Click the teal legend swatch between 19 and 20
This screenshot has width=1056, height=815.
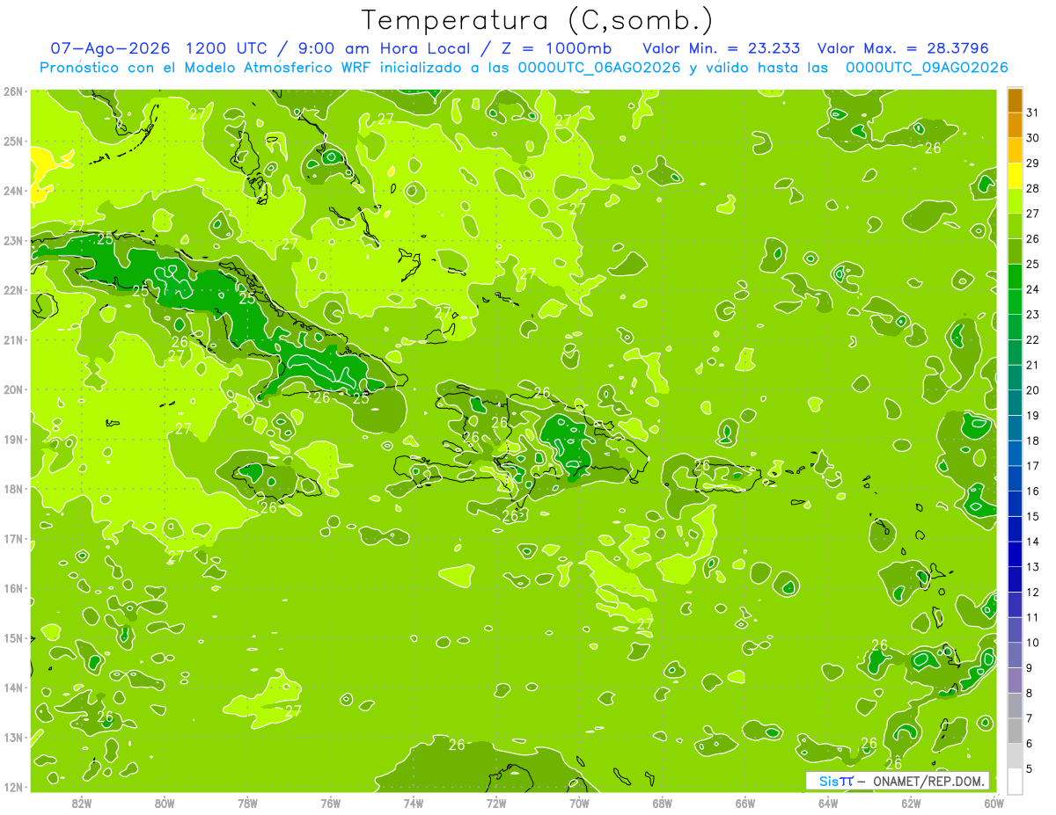point(1015,403)
